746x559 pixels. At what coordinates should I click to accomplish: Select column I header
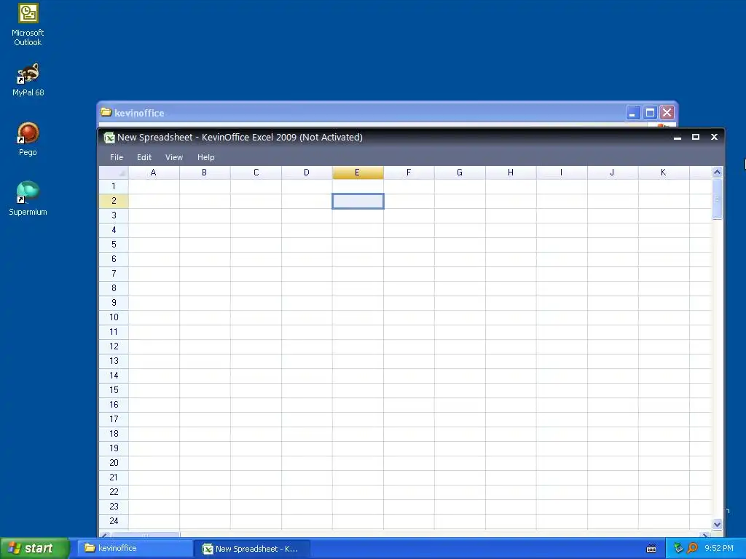click(x=562, y=173)
